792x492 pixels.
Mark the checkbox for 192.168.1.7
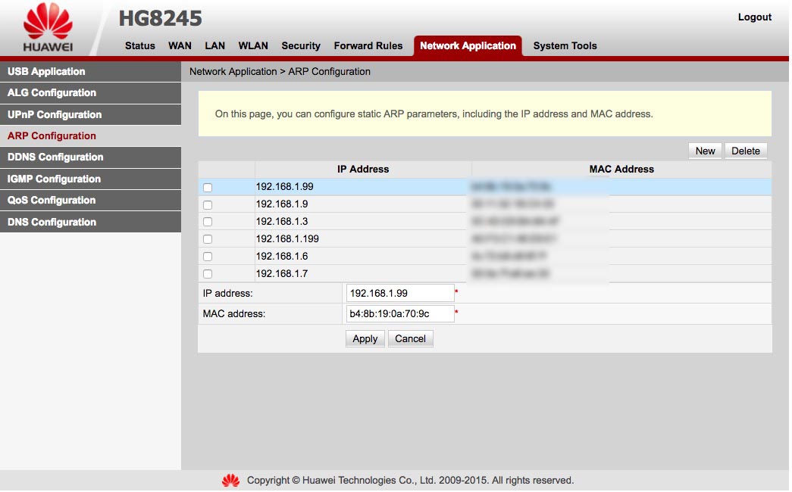coord(208,274)
